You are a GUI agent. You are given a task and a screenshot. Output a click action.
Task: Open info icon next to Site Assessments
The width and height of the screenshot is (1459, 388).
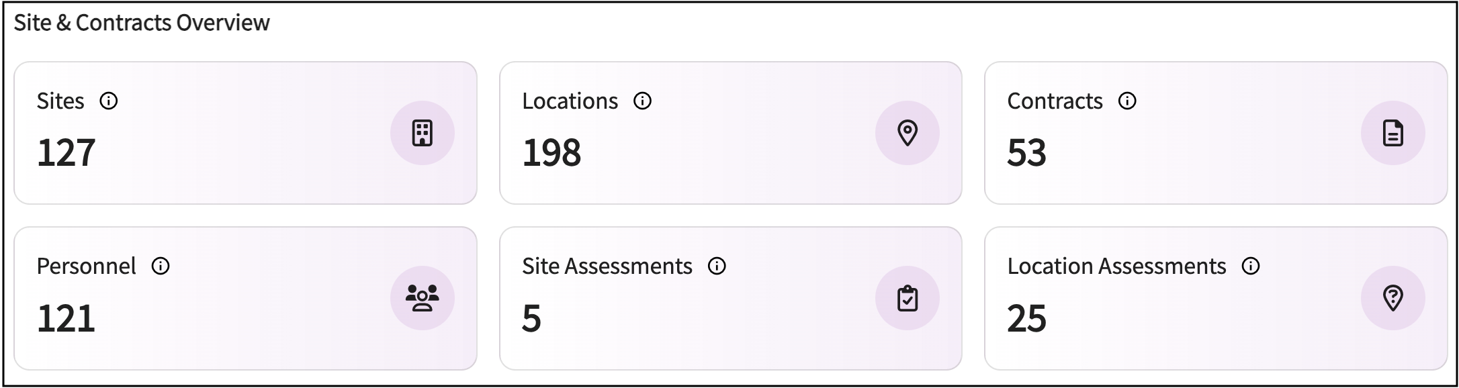tap(717, 266)
